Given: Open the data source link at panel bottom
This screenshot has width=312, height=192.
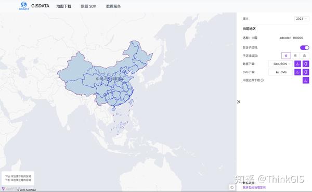Looking at the screenshot, I should (x=254, y=187).
